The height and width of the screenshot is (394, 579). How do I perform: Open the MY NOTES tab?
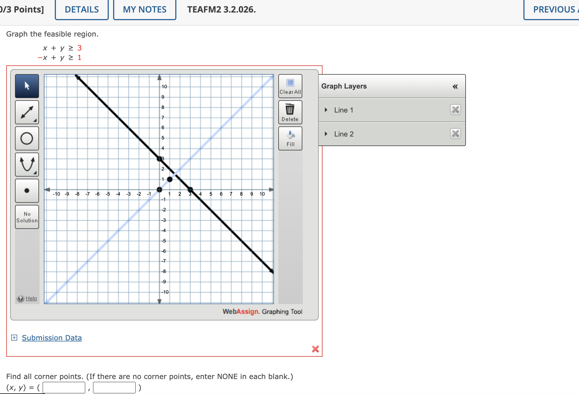144,9
